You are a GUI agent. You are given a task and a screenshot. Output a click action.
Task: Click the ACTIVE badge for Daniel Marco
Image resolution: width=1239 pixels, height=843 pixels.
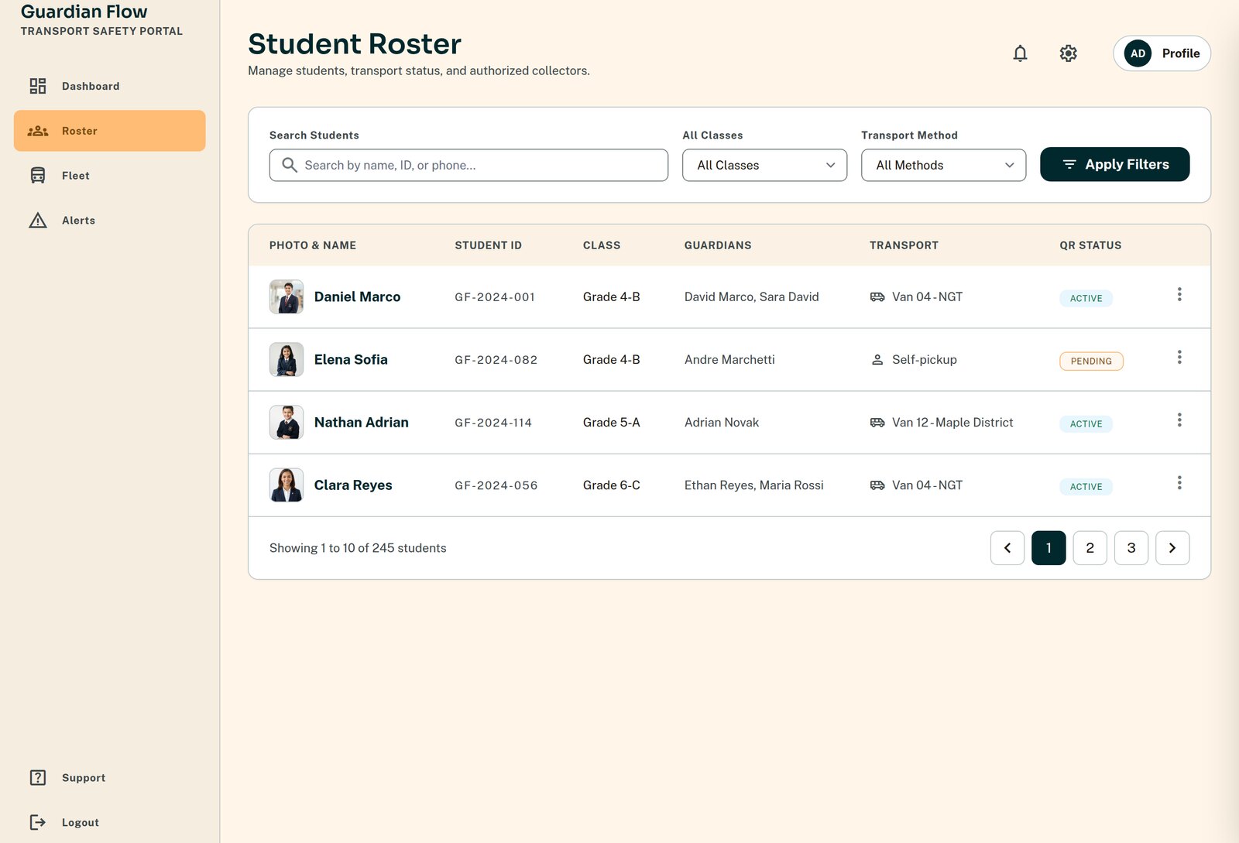1086,298
